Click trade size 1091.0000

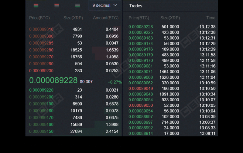pos(169,94)
